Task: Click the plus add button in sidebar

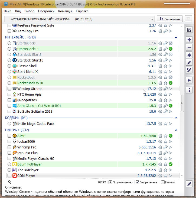Action: click(189, 40)
